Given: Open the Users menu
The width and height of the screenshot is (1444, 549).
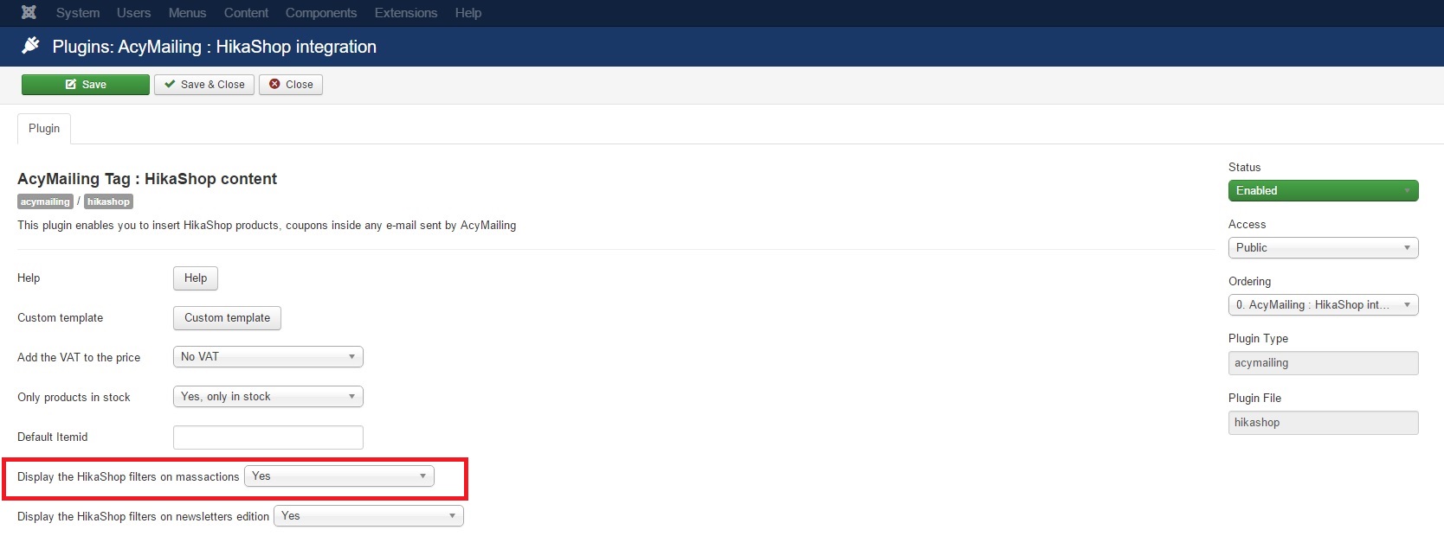Looking at the screenshot, I should click(x=133, y=13).
